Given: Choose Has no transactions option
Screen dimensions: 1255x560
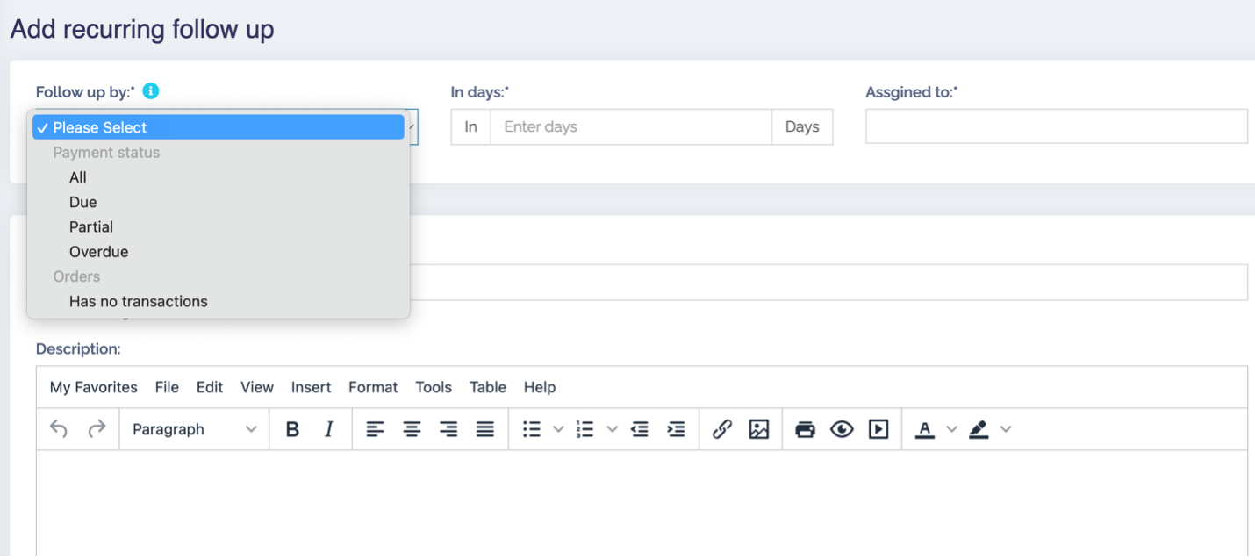Looking at the screenshot, I should tap(138, 301).
